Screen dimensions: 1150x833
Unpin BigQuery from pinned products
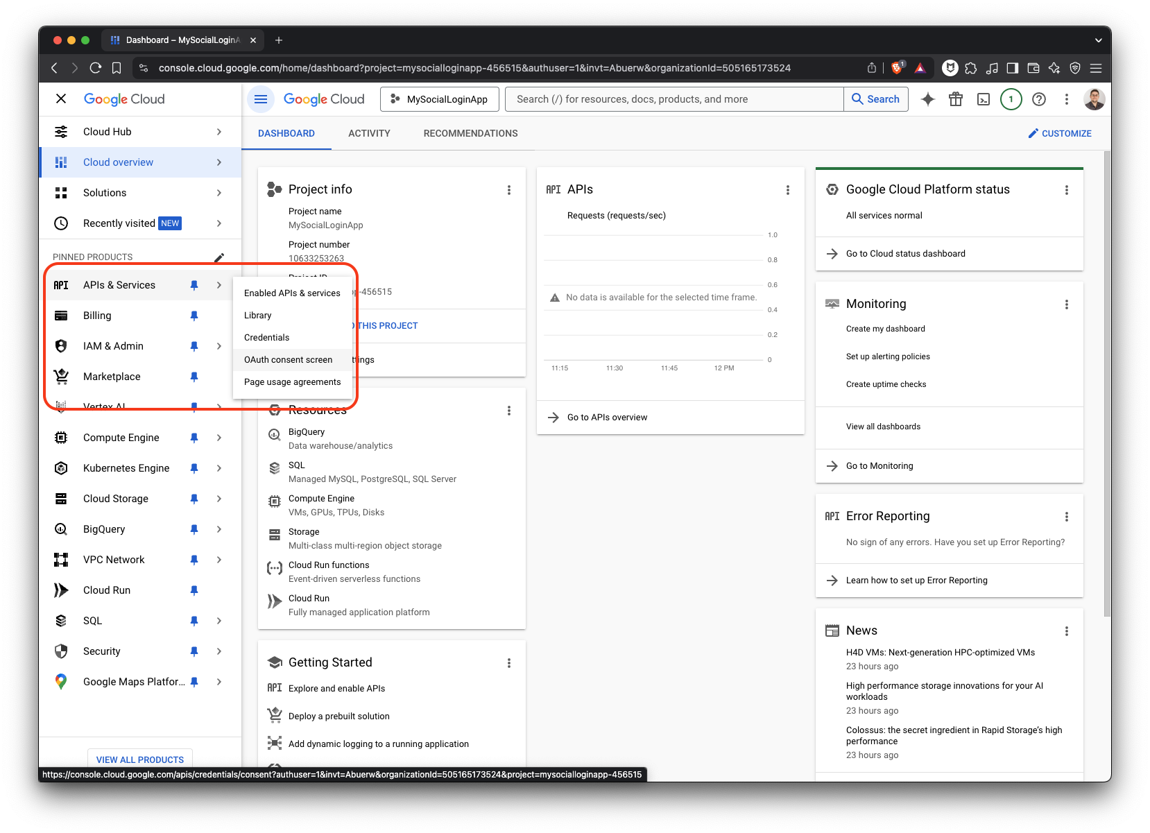coord(194,529)
